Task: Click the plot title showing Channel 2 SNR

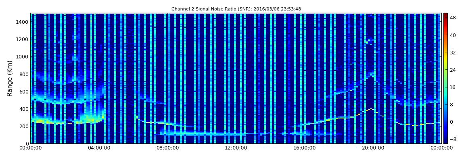Action: [236, 9]
